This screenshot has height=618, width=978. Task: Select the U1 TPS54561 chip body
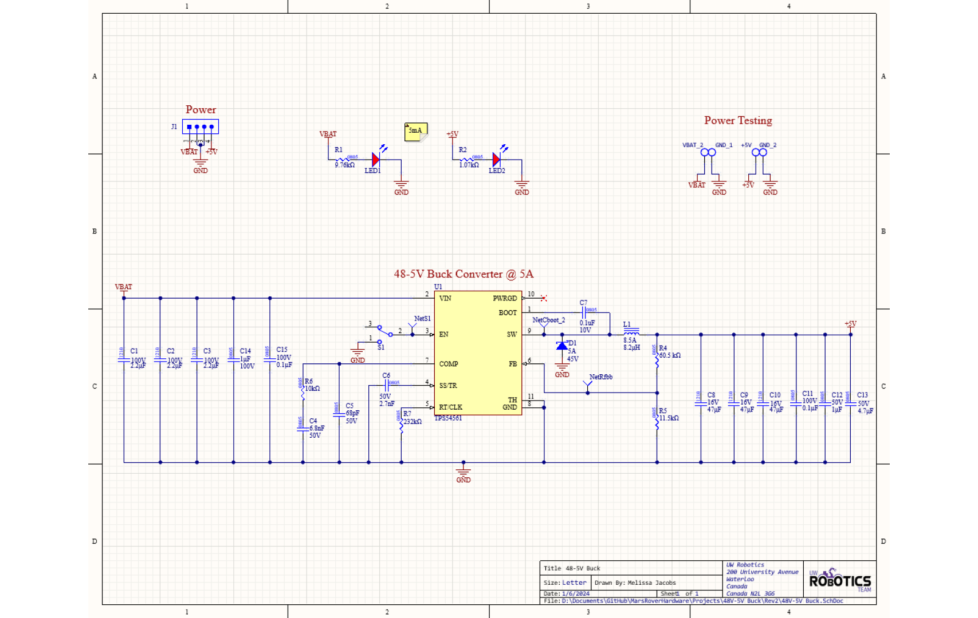pyautogui.click(x=478, y=352)
